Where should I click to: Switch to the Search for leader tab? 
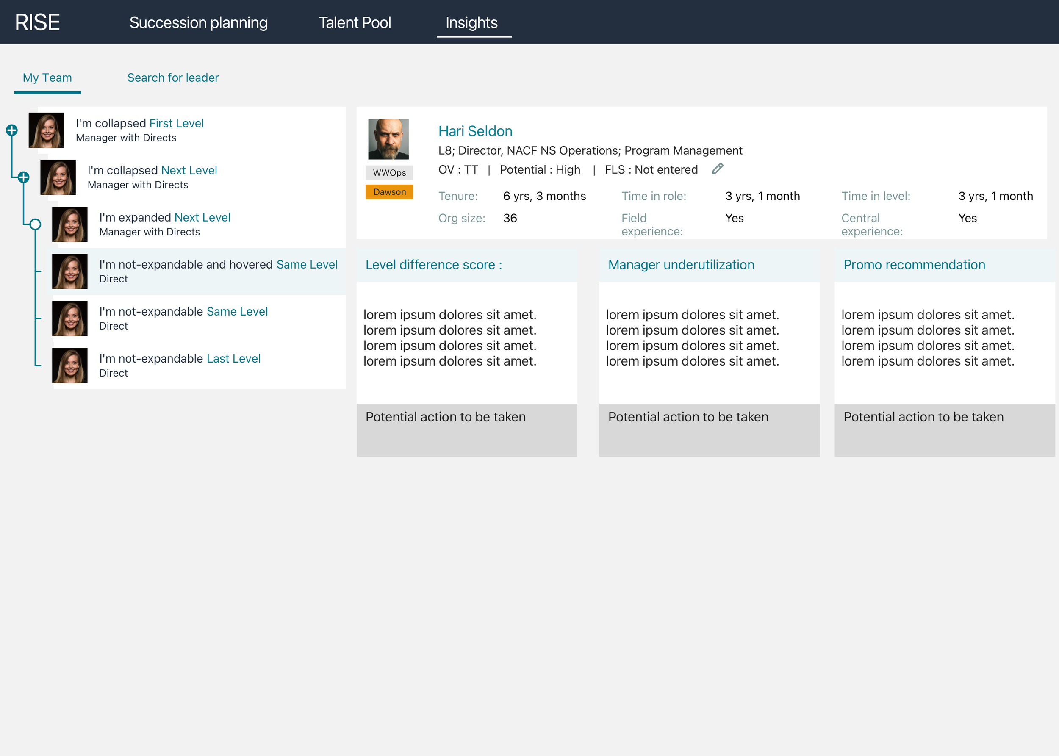click(173, 78)
